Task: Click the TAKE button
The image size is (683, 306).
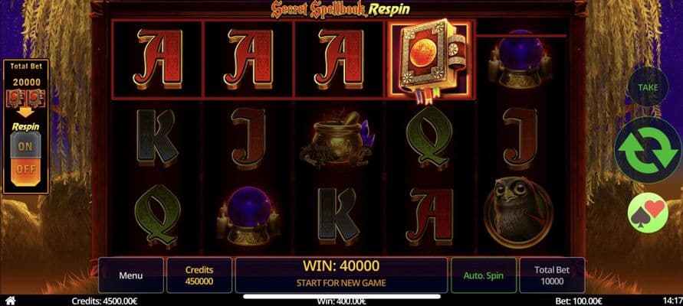Action: click(x=648, y=87)
